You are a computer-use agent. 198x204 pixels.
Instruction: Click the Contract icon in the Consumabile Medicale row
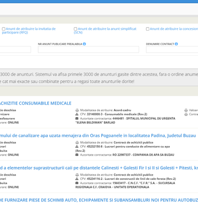tap(186, 114)
